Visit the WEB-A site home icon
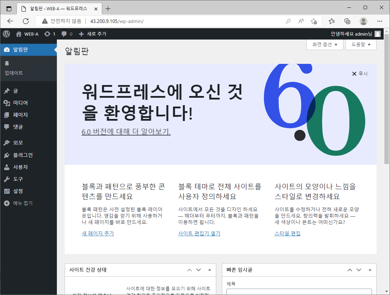 click(19, 34)
